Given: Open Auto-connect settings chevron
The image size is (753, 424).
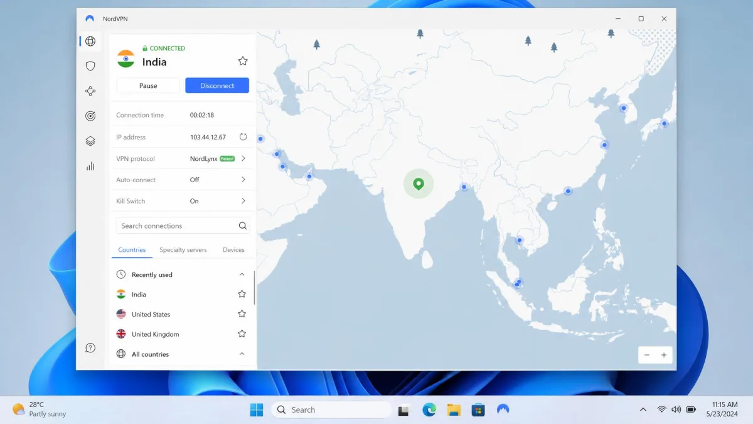Looking at the screenshot, I should (x=243, y=180).
